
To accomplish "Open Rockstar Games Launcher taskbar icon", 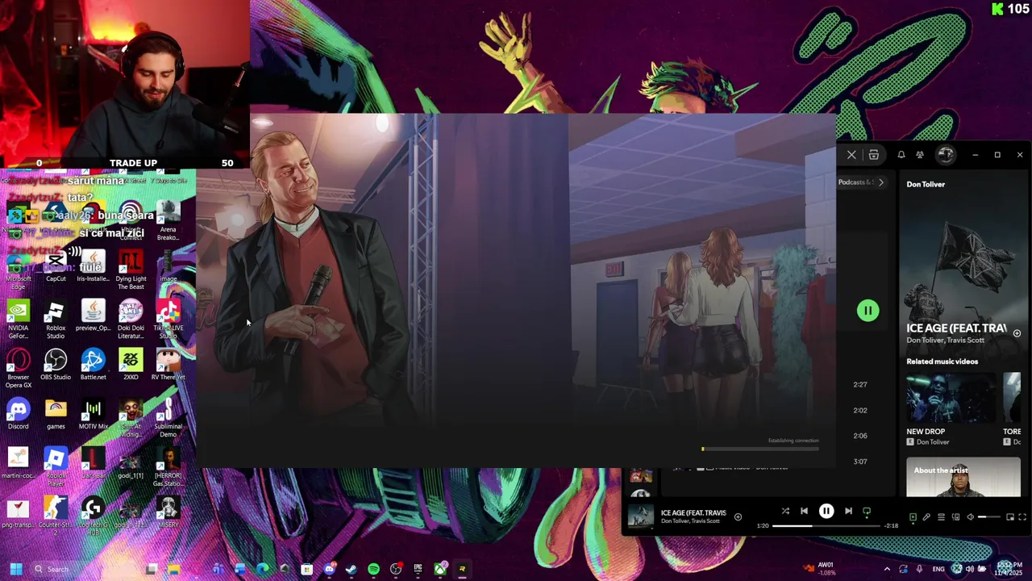I will coord(462,569).
